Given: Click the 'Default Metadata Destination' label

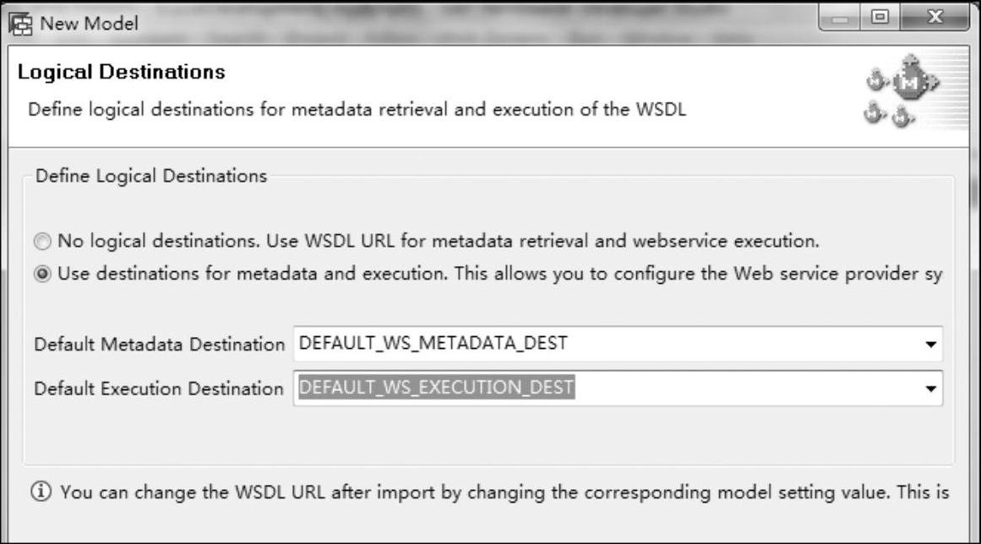Looking at the screenshot, I should 160,345.
